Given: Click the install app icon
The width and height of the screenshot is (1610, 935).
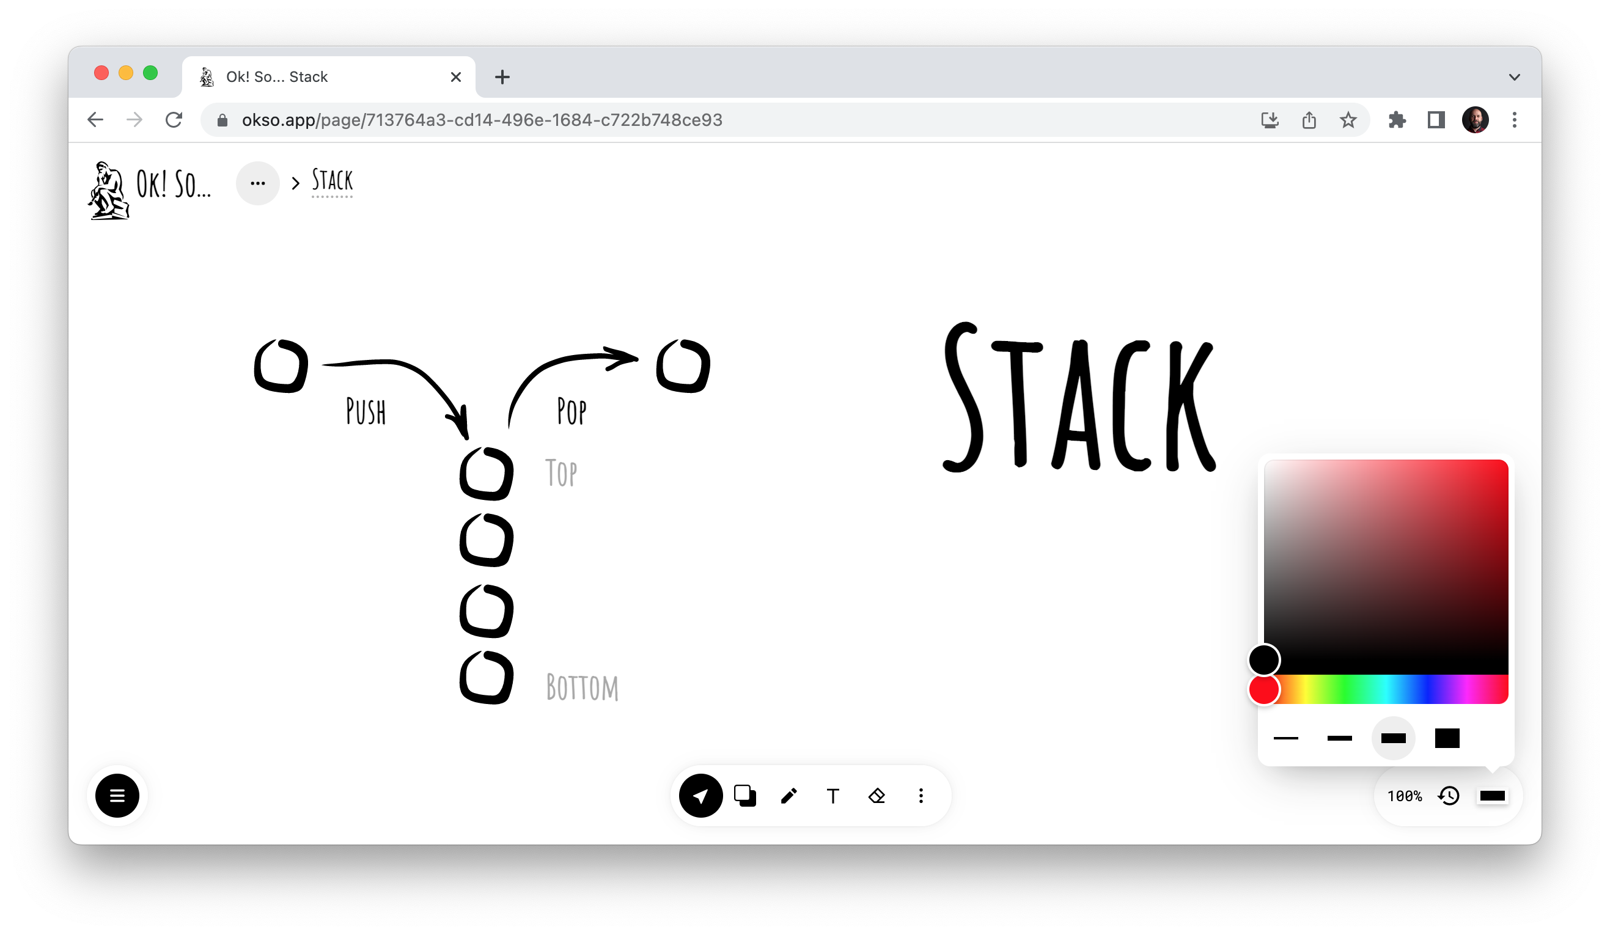Looking at the screenshot, I should coord(1270,119).
